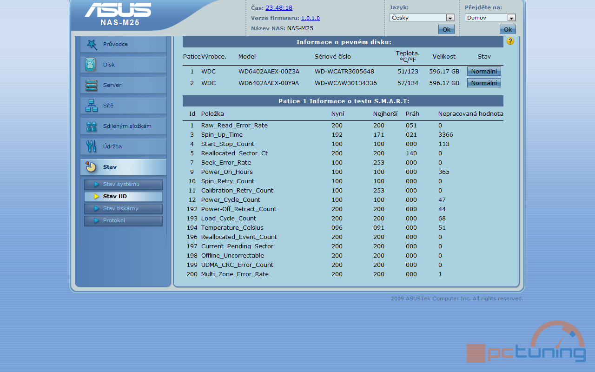Open help via yellow question mark icon

coord(510,41)
